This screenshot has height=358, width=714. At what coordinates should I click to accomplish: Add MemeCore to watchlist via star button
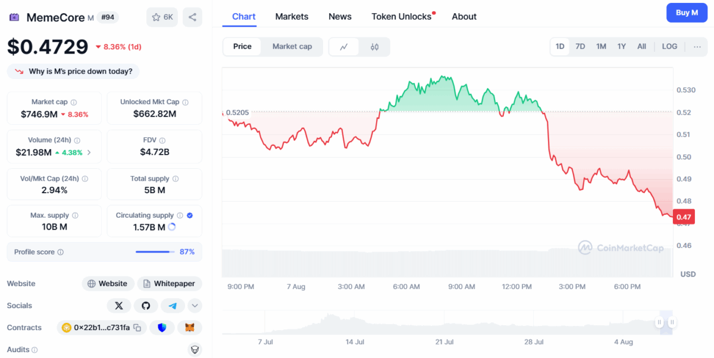click(x=162, y=17)
